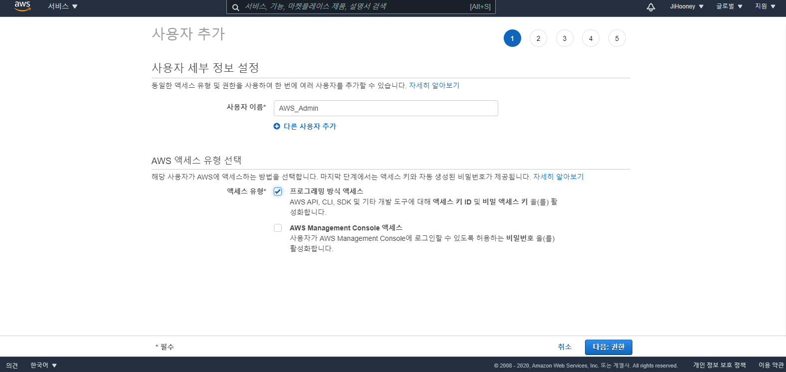Screen dimensions: 786x372
Task: Open 개인 정보 보호 정책 link
Action: click(x=719, y=365)
